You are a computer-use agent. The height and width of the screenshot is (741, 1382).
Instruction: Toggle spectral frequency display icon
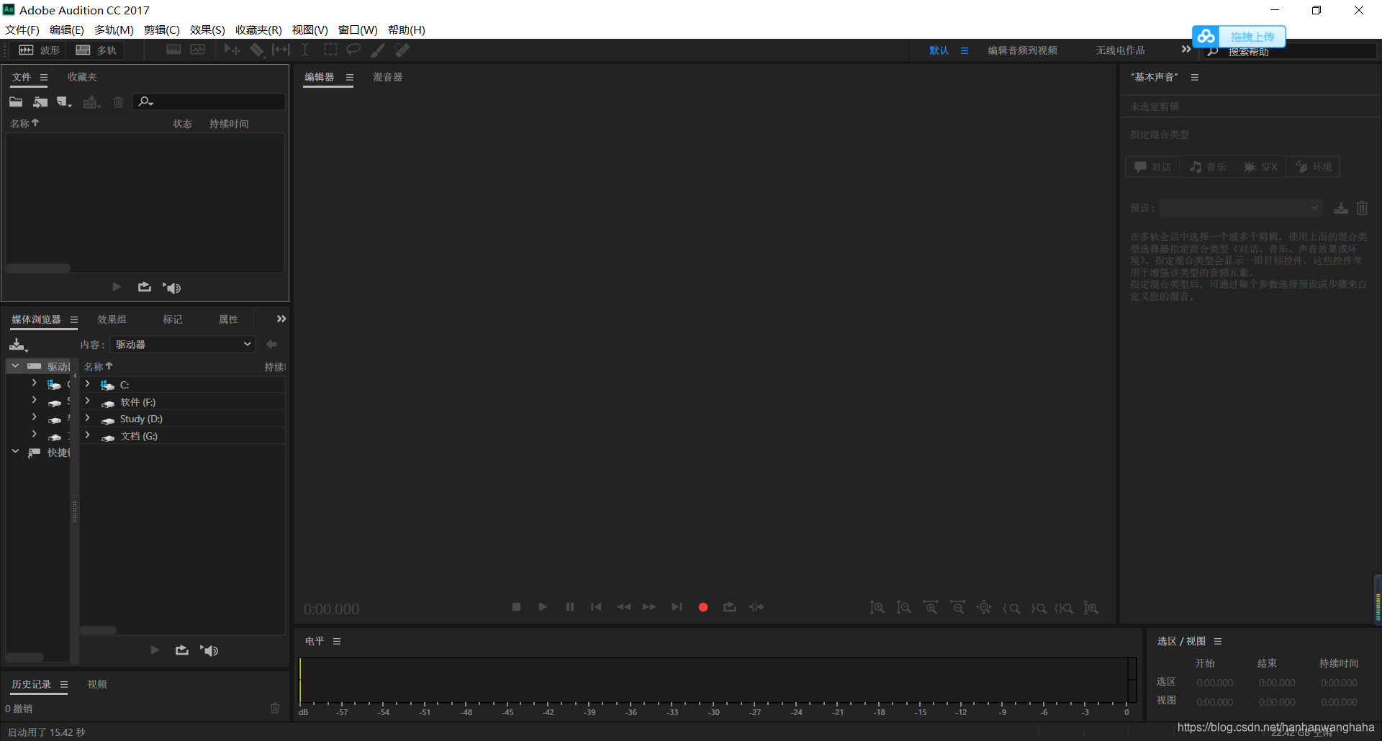pos(173,50)
